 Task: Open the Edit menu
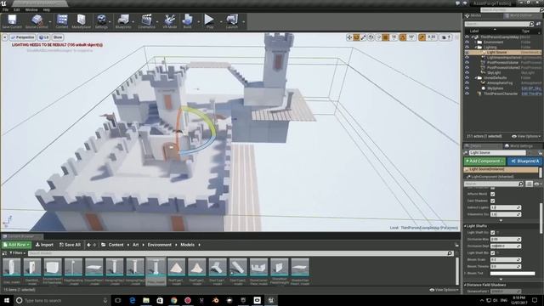17,9
